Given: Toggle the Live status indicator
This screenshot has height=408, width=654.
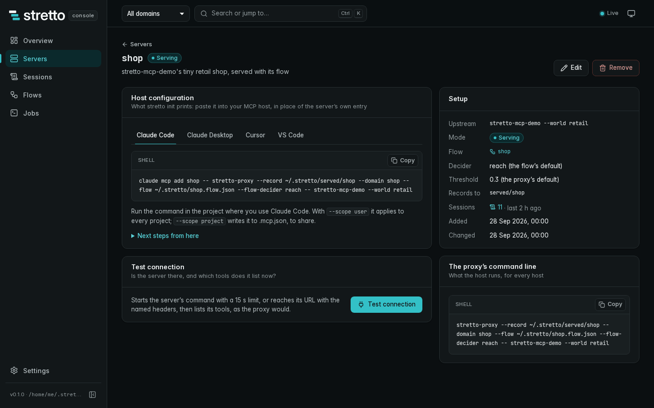Looking at the screenshot, I should (x=609, y=14).
